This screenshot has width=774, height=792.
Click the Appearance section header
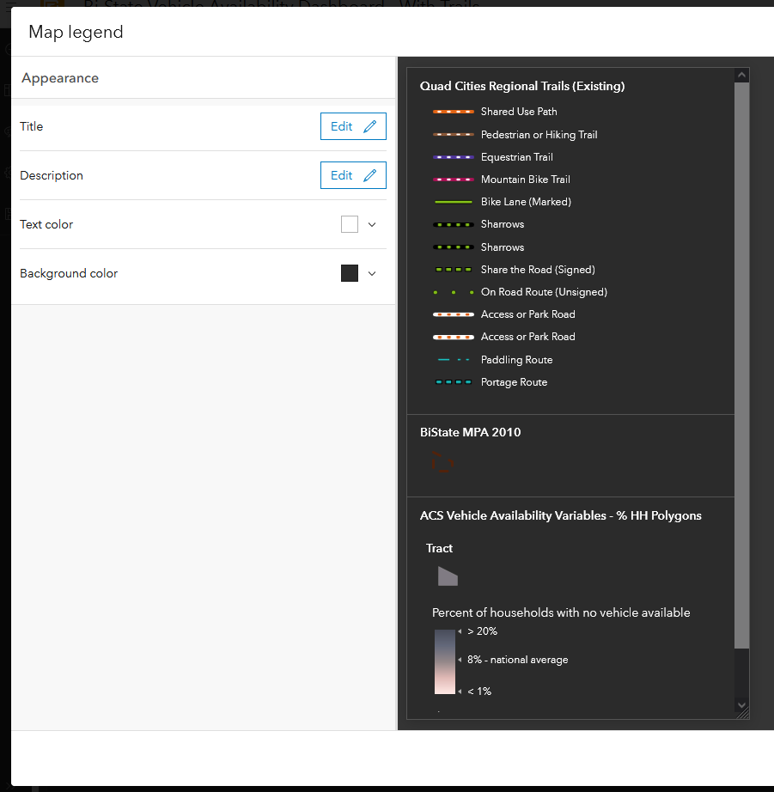(59, 77)
